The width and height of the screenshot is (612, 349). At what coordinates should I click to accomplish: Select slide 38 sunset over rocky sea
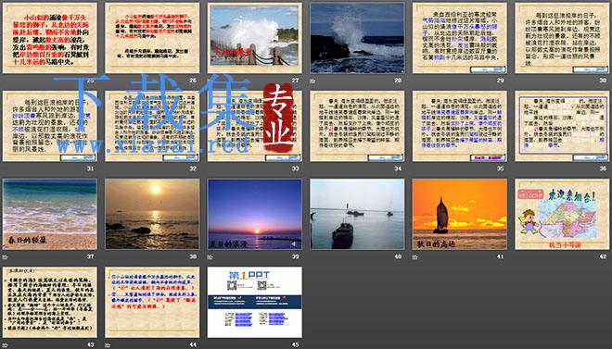[152, 214]
